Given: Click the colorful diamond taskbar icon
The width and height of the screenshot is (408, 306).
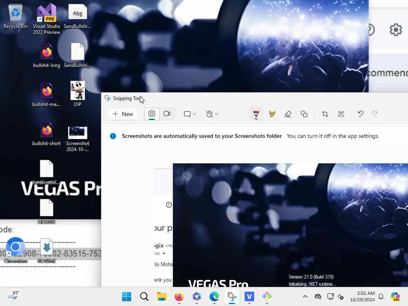Looking at the screenshot, I should click(267, 296).
